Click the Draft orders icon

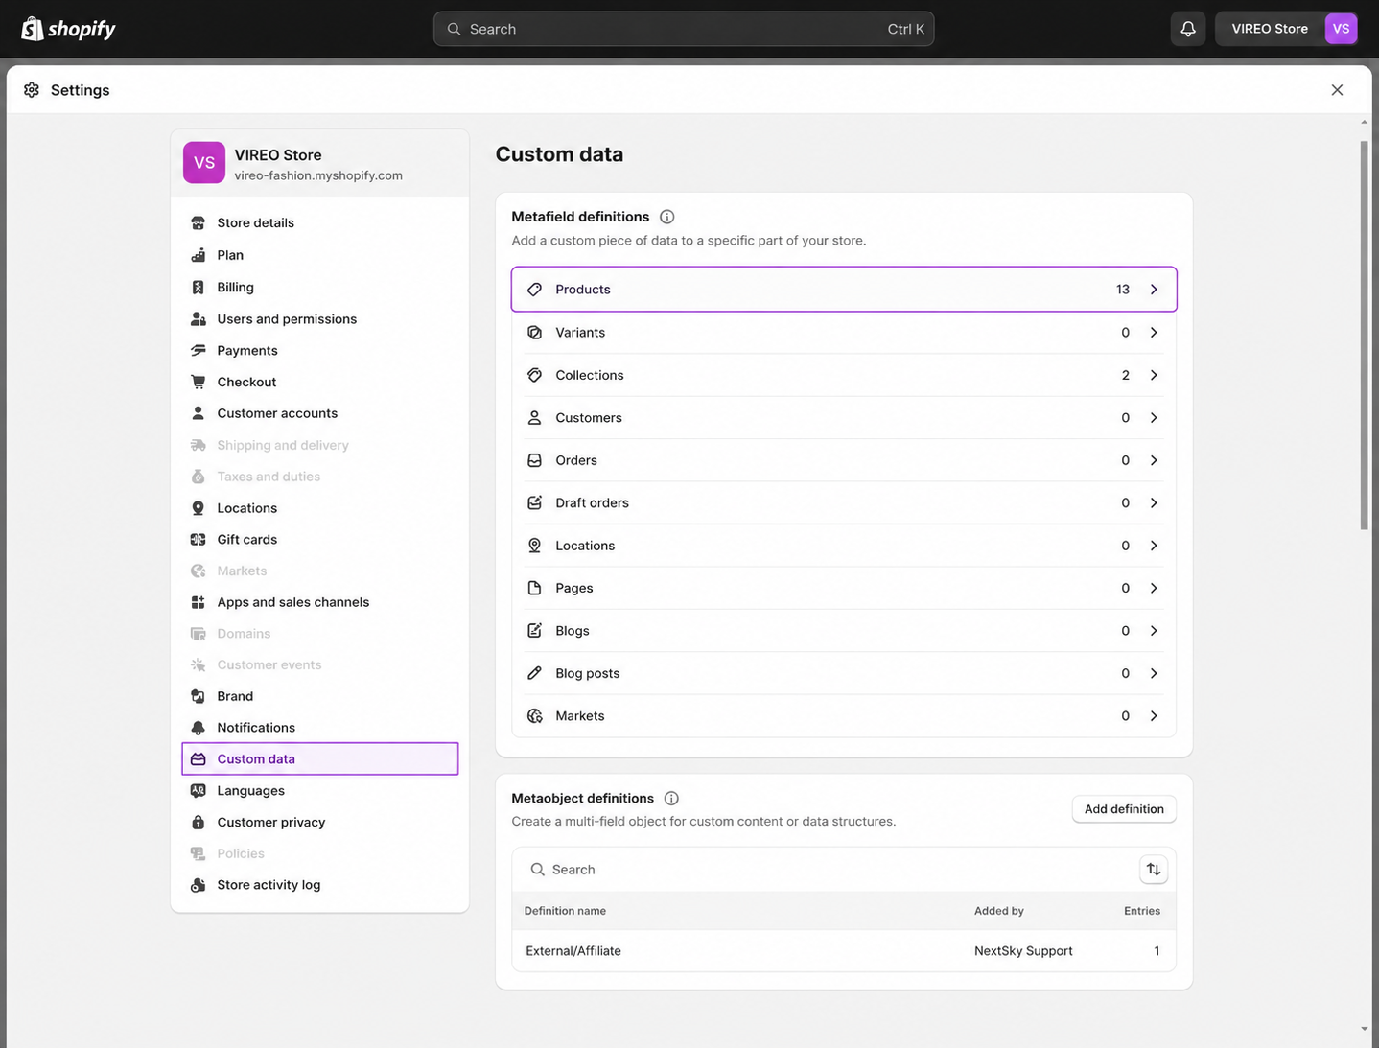(535, 502)
